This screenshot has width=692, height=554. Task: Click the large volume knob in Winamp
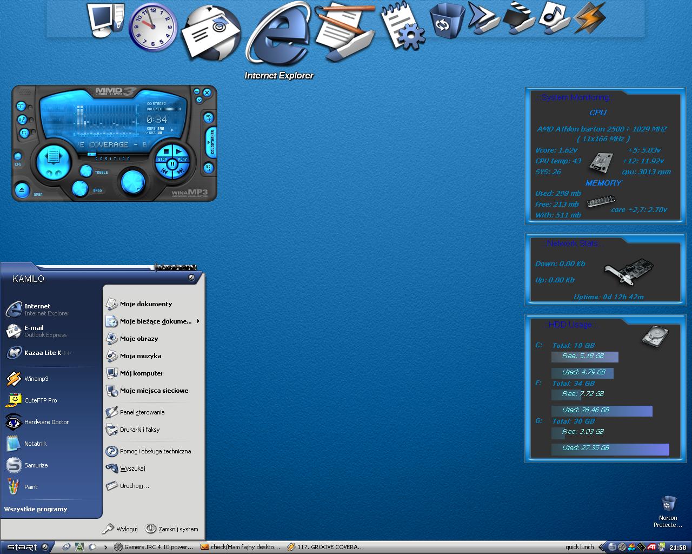[132, 181]
